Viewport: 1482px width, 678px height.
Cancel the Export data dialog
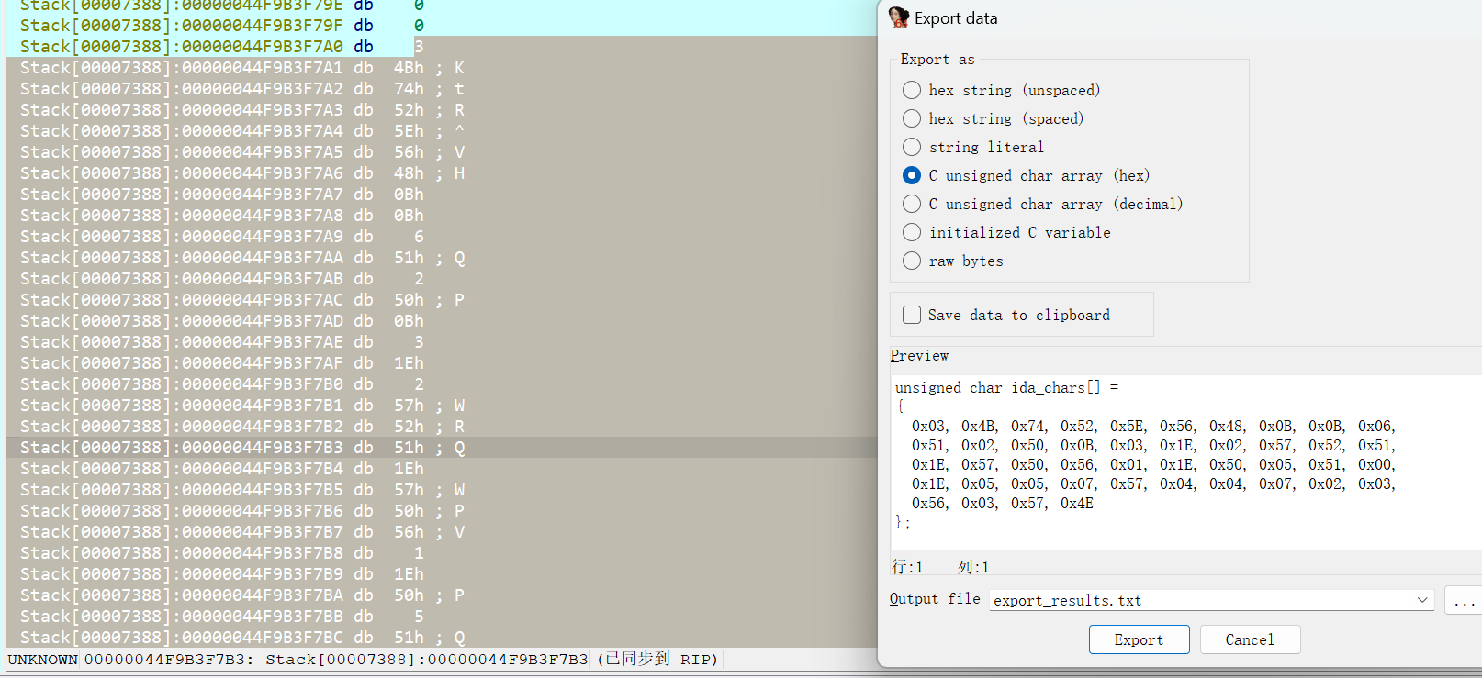(1249, 639)
